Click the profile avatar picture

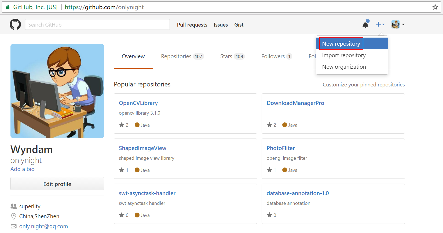57,91
